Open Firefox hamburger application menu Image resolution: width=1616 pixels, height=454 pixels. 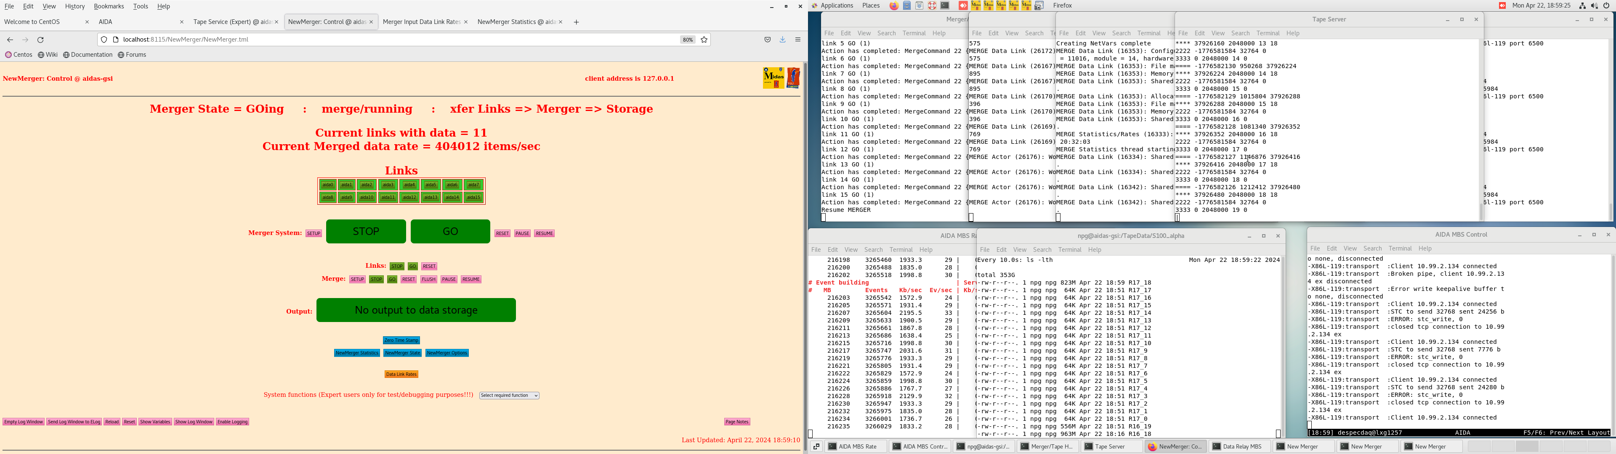click(x=797, y=40)
